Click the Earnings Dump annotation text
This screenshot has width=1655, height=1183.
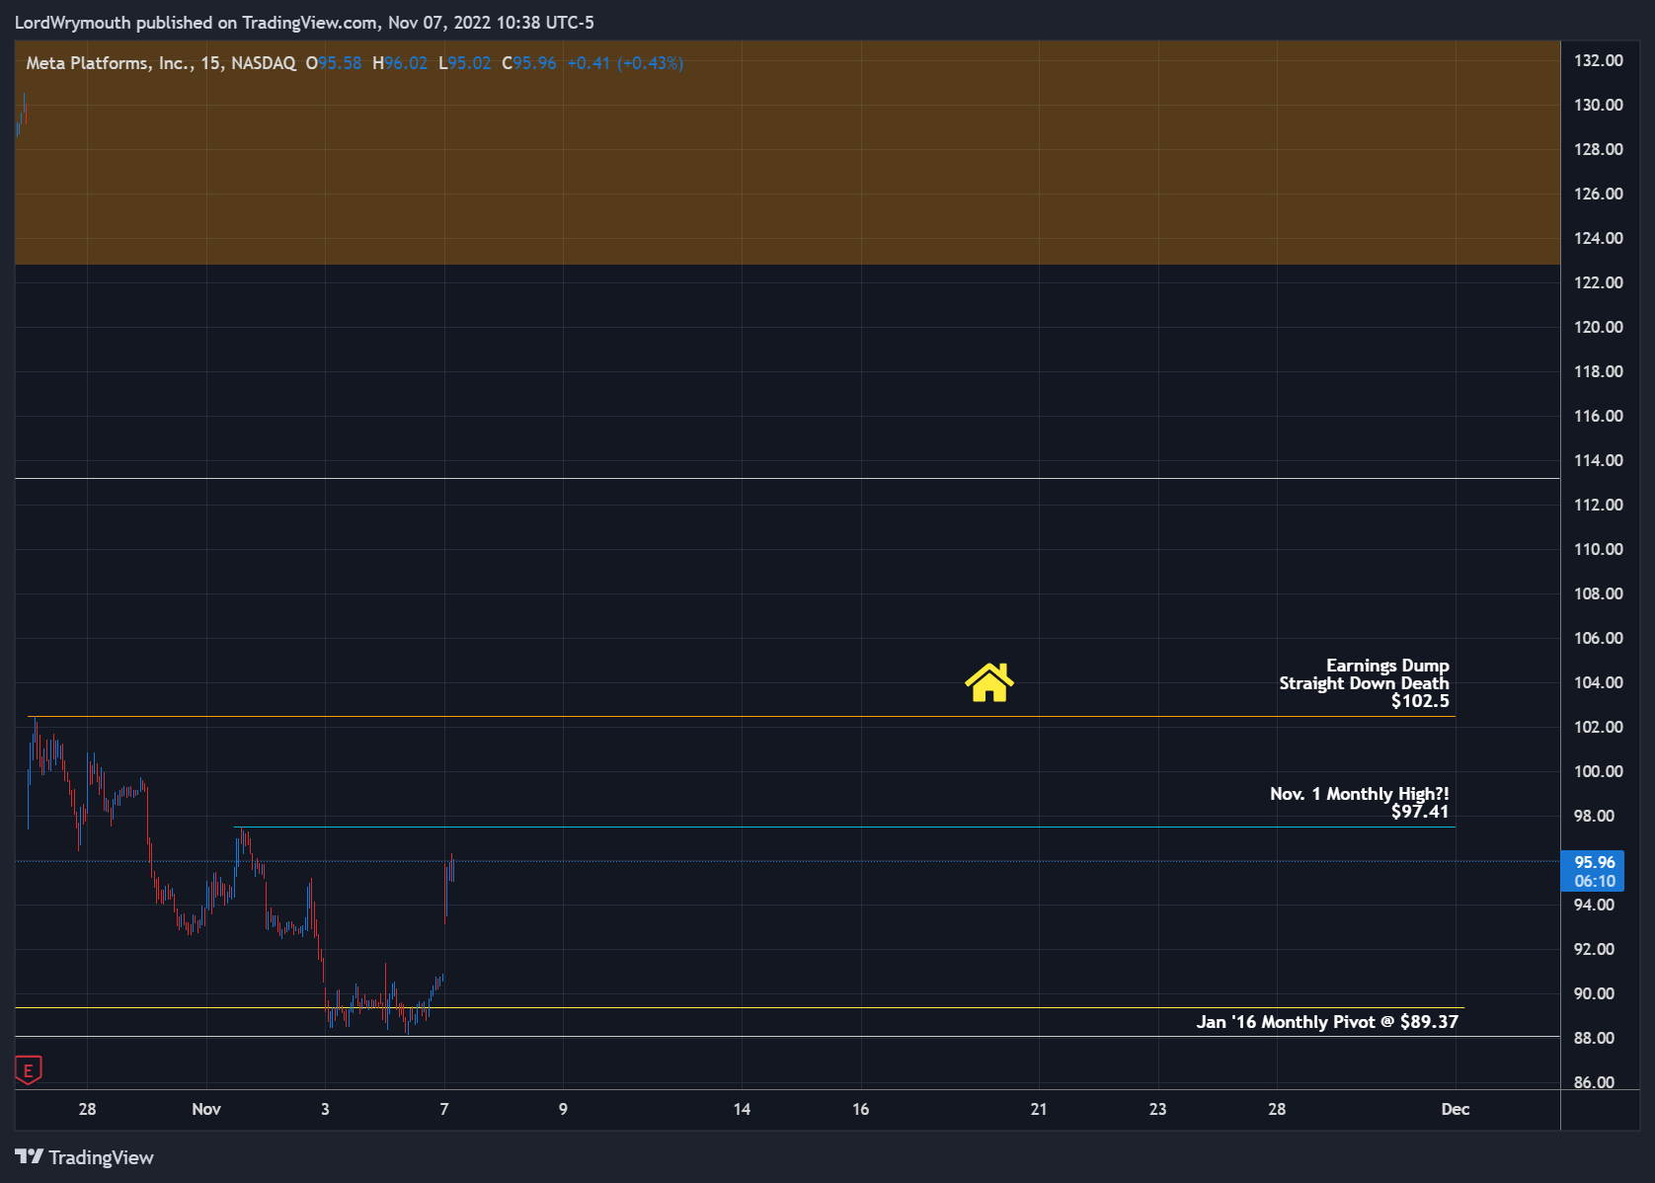[x=1387, y=666]
